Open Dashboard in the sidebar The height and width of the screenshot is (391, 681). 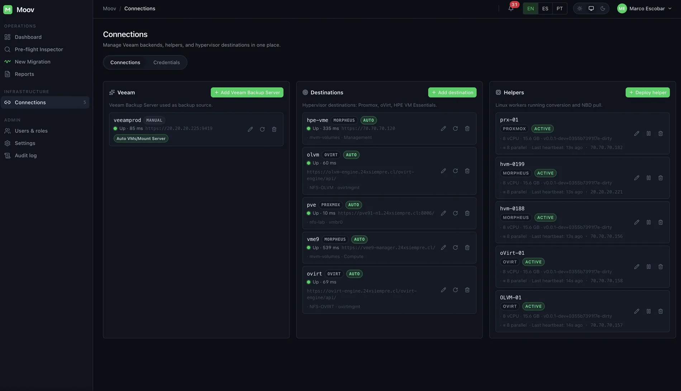pyautogui.click(x=45, y=37)
